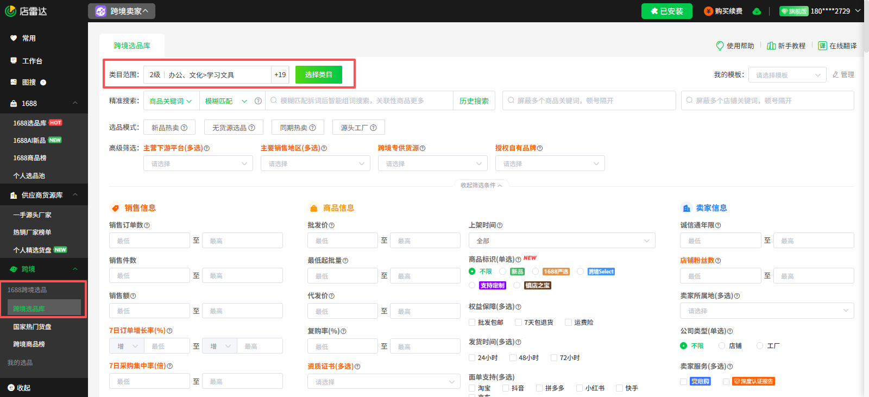This screenshot has height=397, width=869.
Task: Click the 历史搜索 link
Action: (x=474, y=101)
